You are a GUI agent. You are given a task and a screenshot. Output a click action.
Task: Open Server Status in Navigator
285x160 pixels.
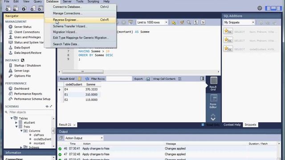coord(23,27)
